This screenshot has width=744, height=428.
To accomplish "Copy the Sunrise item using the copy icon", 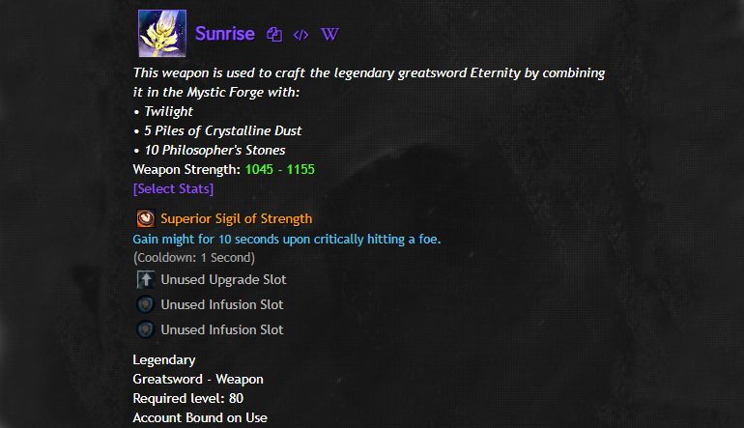I will pos(274,35).
